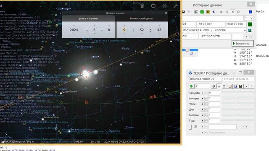Click the next arrow in time-step toolbar
Image resolution: width=269 pixels, height=151 pixels.
[x=252, y=86]
